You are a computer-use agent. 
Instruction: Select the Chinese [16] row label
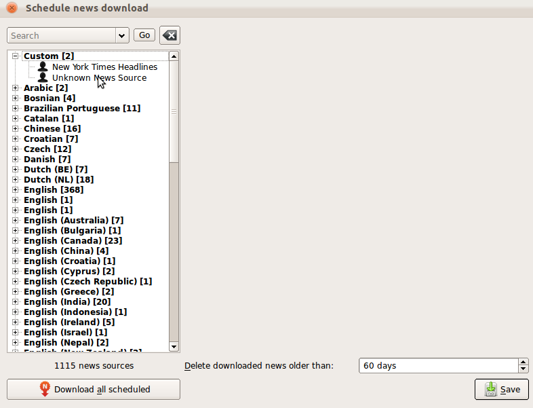(52, 128)
